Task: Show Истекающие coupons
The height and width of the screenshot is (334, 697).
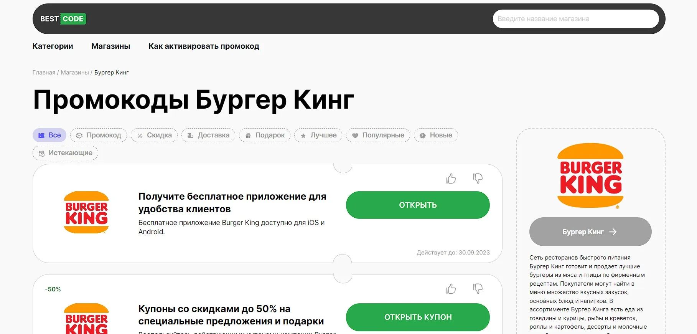Action: tap(65, 153)
